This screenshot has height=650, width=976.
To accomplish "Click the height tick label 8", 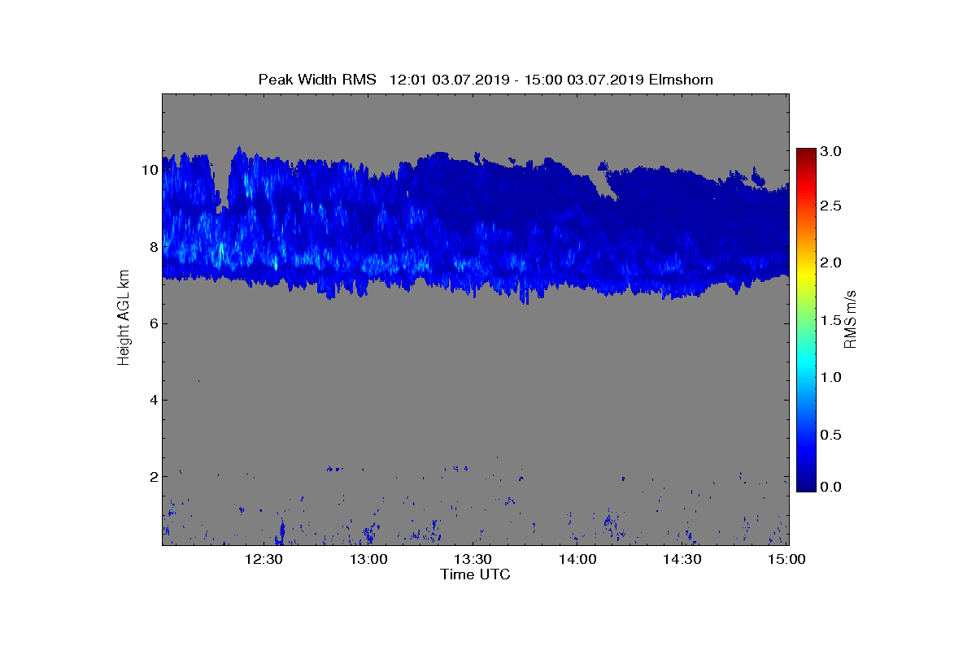I will point(152,247).
